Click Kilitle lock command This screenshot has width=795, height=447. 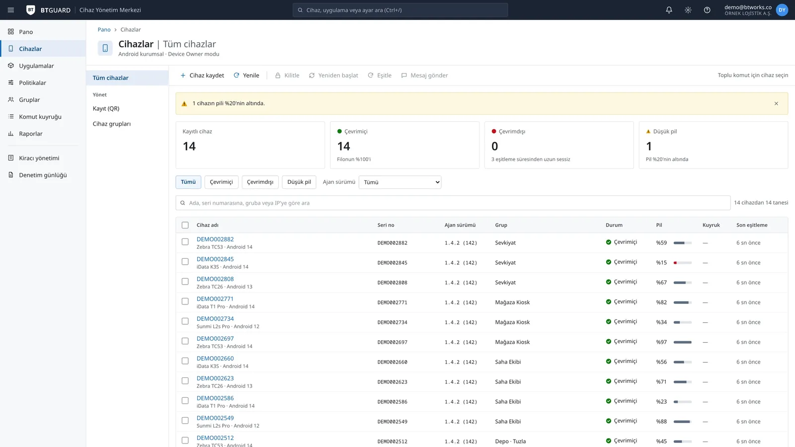click(x=287, y=75)
